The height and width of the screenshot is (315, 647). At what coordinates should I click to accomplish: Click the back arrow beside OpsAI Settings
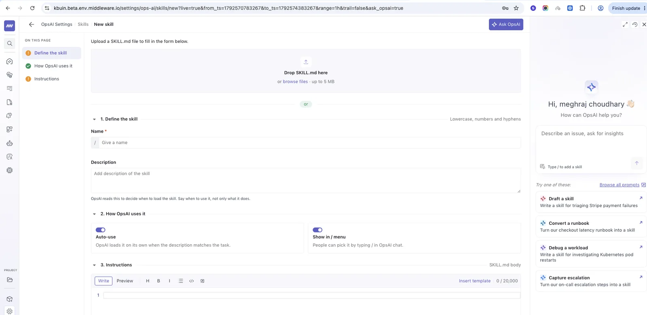pyautogui.click(x=32, y=24)
